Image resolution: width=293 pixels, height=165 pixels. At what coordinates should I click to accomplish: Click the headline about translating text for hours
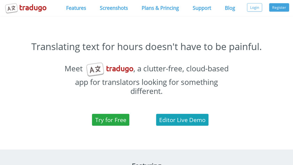tap(146, 46)
